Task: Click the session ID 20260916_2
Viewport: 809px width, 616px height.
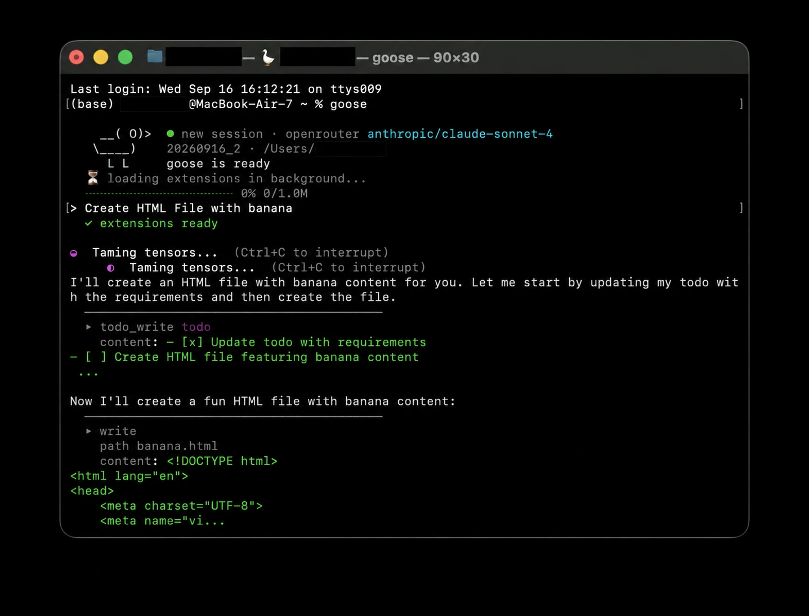Action: 203,149
